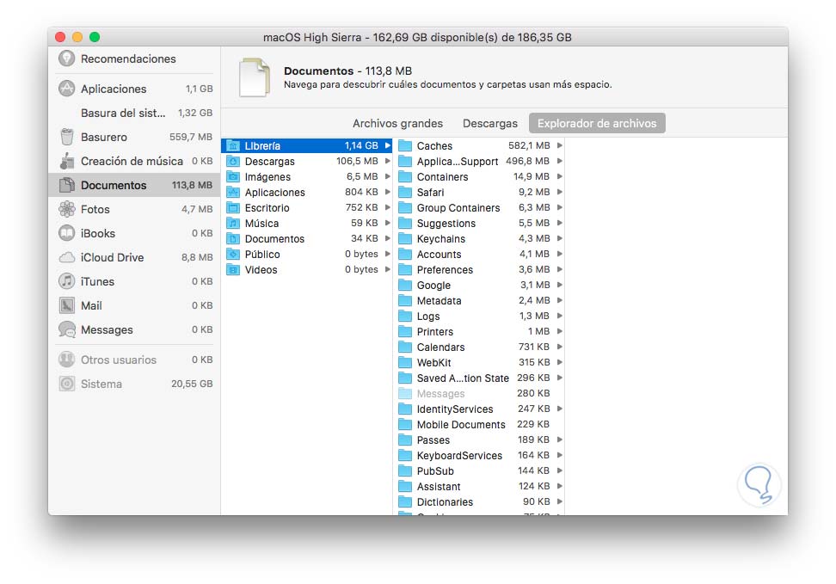
Task: Expand the Caches folder arrow
Action: pos(560,145)
